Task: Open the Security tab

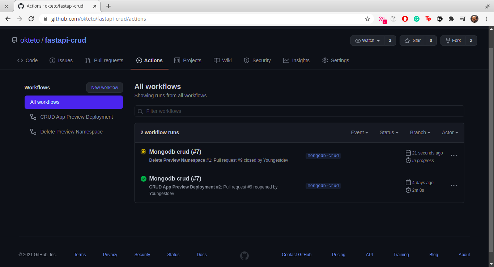Action: coord(257,60)
